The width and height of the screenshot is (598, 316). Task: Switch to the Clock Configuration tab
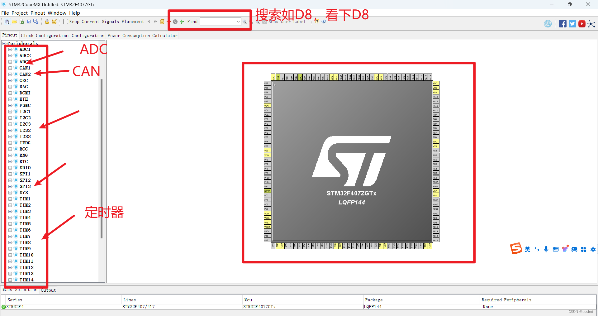tap(45, 35)
